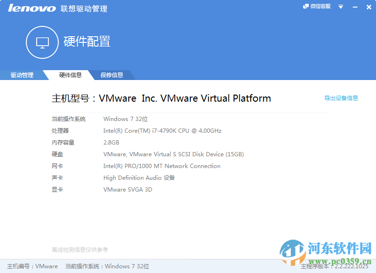
Task: Open the main menu via the title bar arrow
Action: click(x=340, y=7)
